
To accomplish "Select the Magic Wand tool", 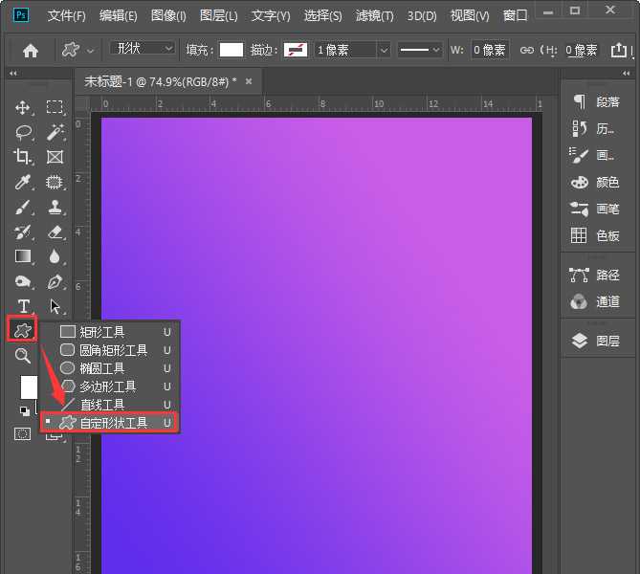I will 55,132.
